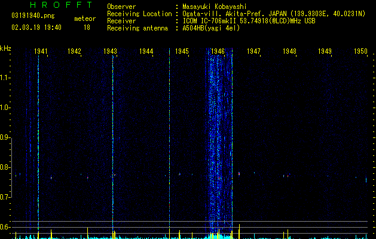Image resolution: width=376 pixels, height=239 pixels.
Task: Click time marker 1942
Action: [x=74, y=51]
